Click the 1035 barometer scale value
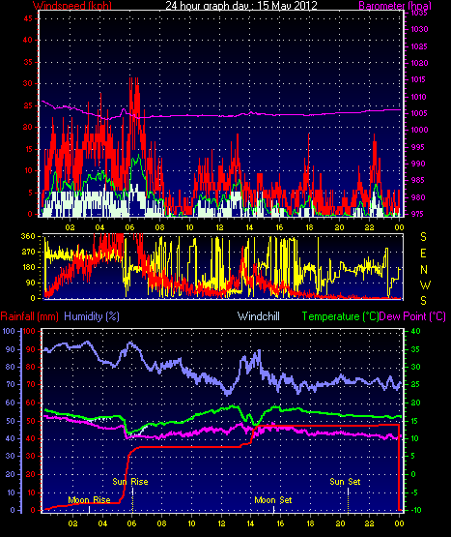The image size is (451, 537). [419, 13]
